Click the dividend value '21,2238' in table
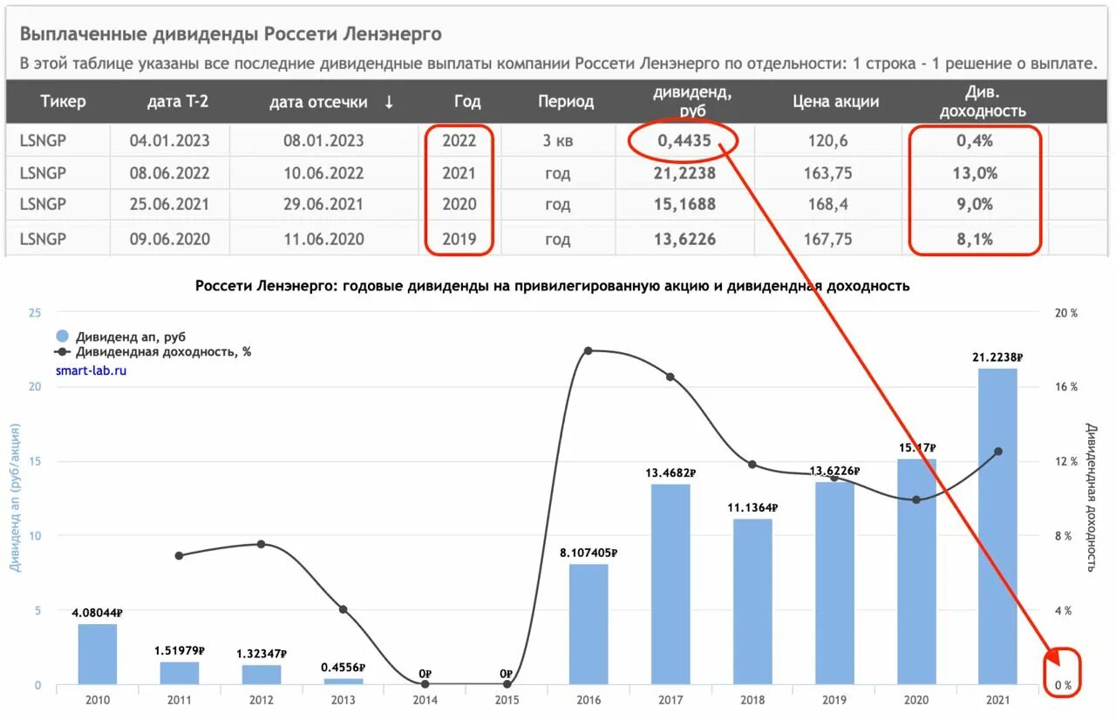The width and height of the screenshot is (1116, 720). pyautogui.click(x=686, y=173)
